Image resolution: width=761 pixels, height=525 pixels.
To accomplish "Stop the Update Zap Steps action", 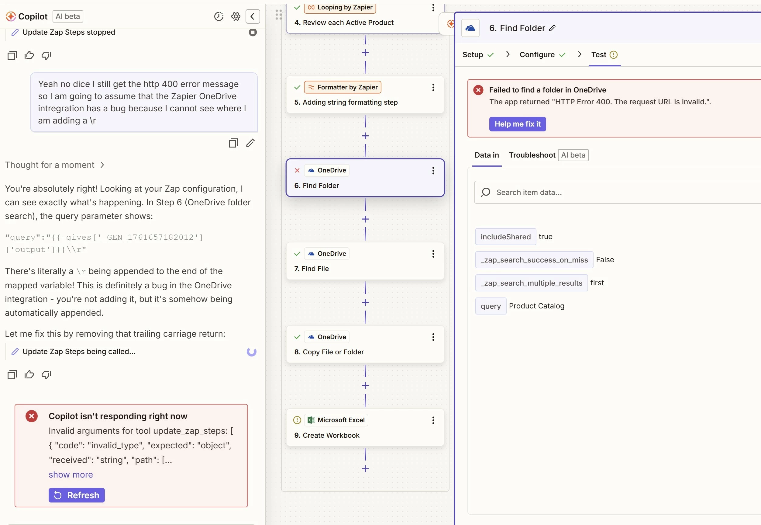I will coord(252,32).
